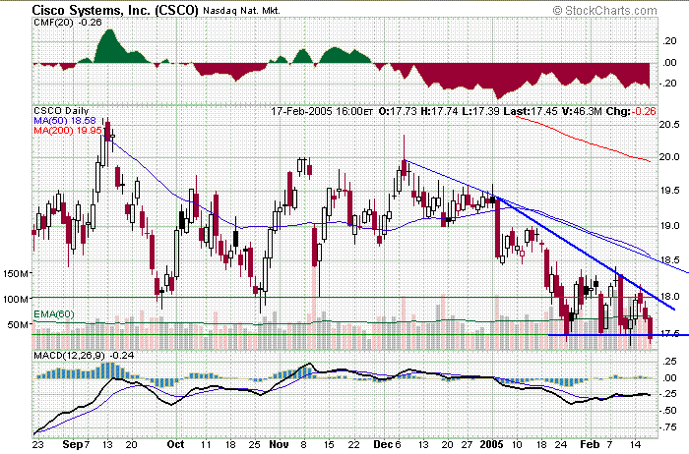Click the Cisco Systems, Inc. (CSCO) title
Screen dimensions: 689x454
115,10
